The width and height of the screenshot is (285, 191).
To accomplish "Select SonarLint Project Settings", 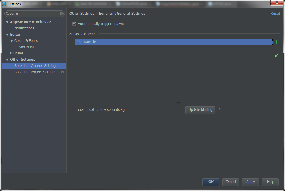I will [35, 72].
